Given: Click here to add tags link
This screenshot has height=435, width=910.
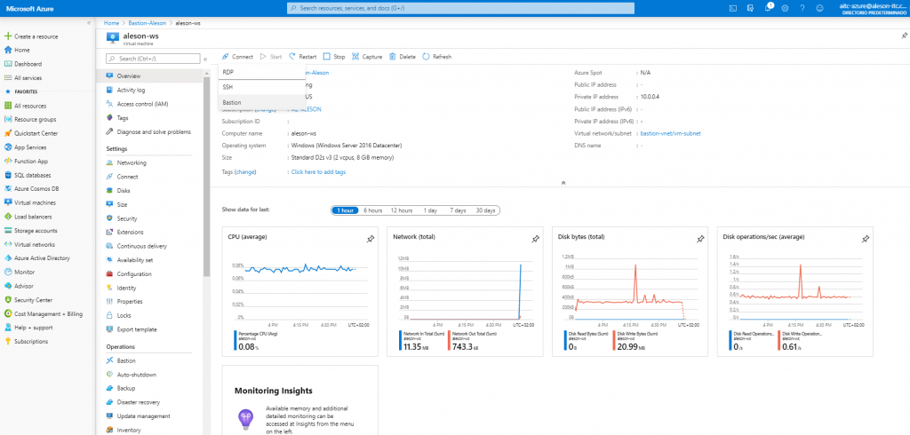Looking at the screenshot, I should point(319,172).
